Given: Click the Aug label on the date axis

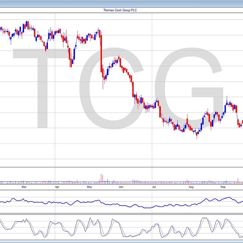Looking at the screenshot, I should pos(191,187).
